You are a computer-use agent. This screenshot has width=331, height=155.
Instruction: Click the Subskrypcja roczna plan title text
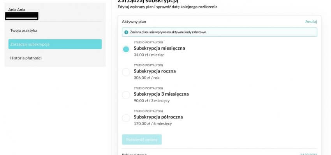point(155,71)
